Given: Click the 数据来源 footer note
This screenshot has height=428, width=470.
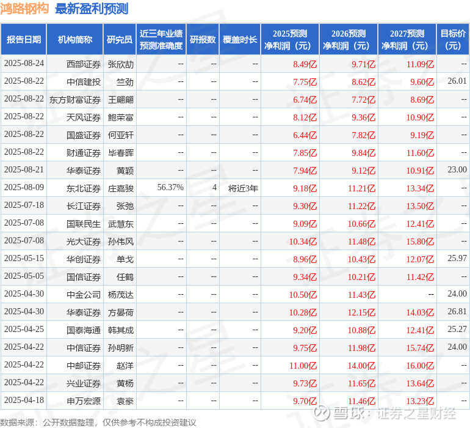Looking at the screenshot, I should coord(98,423).
